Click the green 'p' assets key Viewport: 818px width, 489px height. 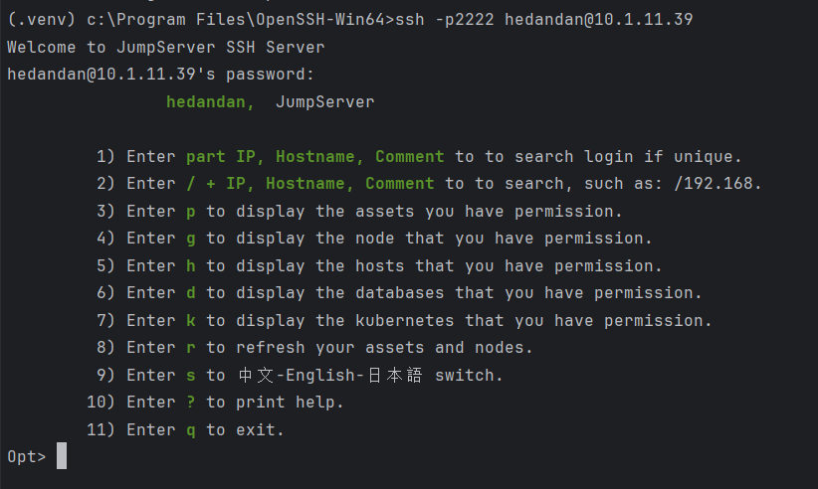pyautogui.click(x=191, y=212)
